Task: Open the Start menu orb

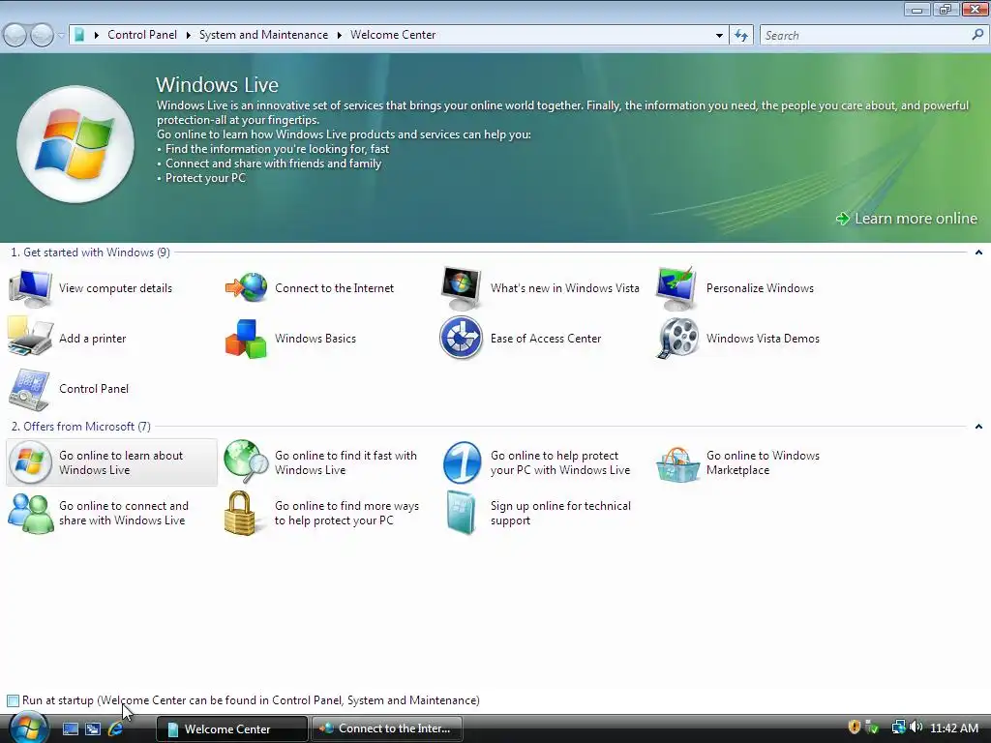Action: 29,728
